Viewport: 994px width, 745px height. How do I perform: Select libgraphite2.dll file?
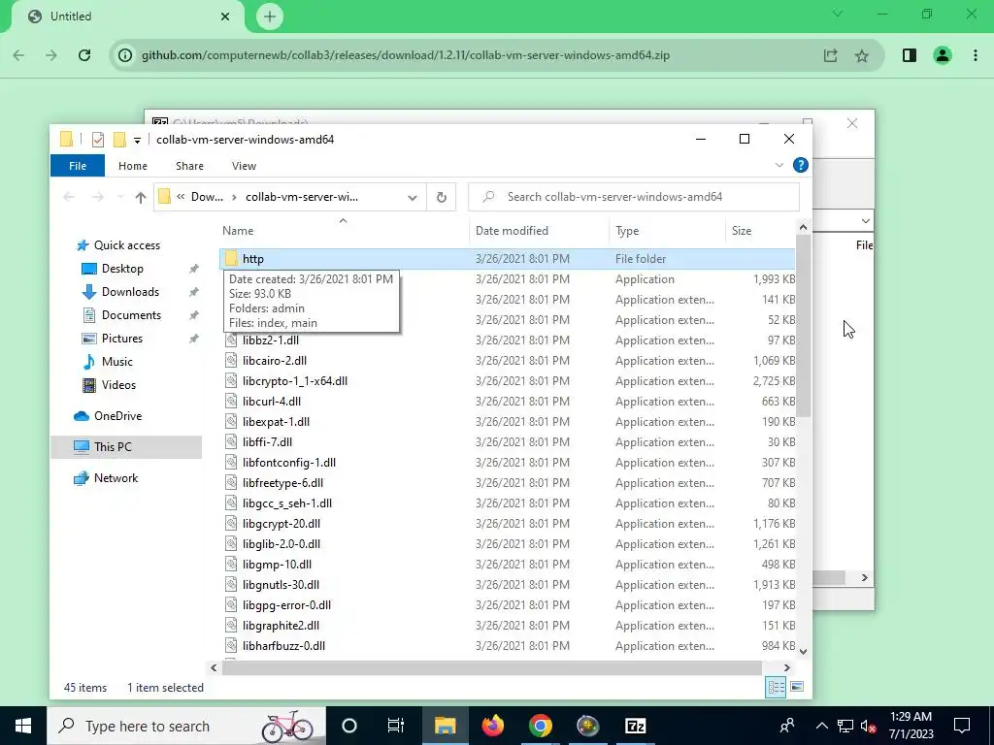(x=281, y=626)
